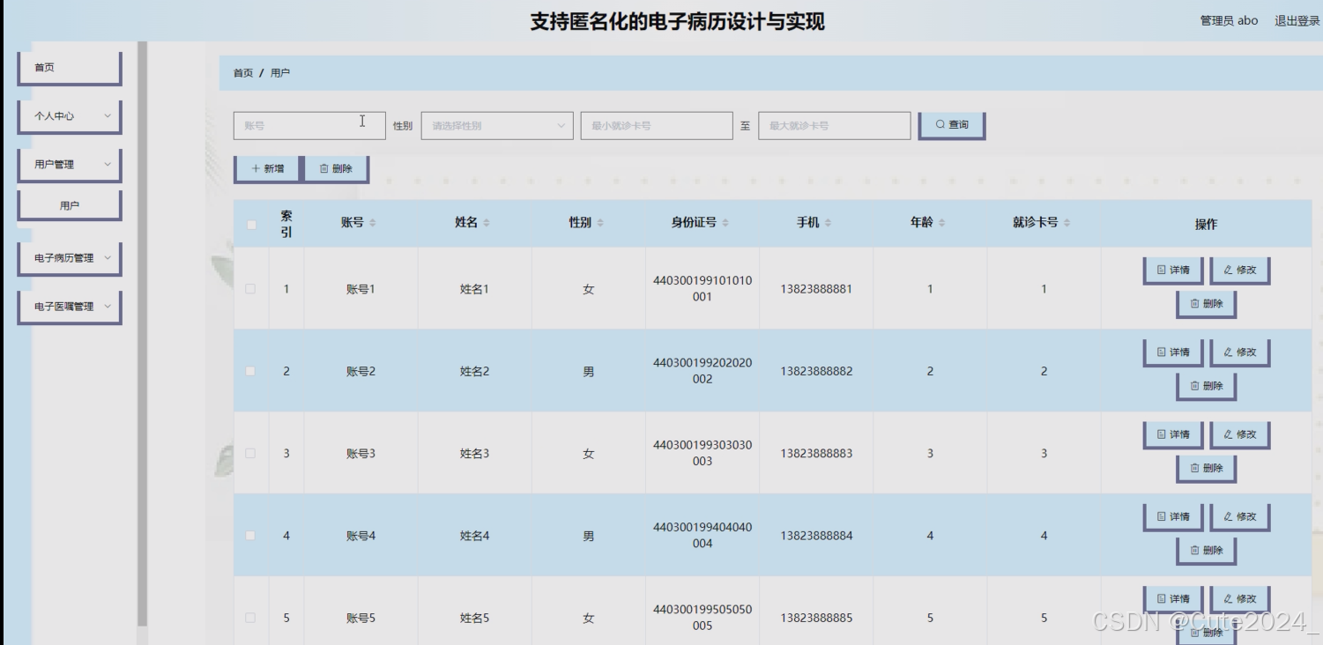Select ID cell 440300199202020002
The width and height of the screenshot is (1323, 645).
[x=702, y=371]
